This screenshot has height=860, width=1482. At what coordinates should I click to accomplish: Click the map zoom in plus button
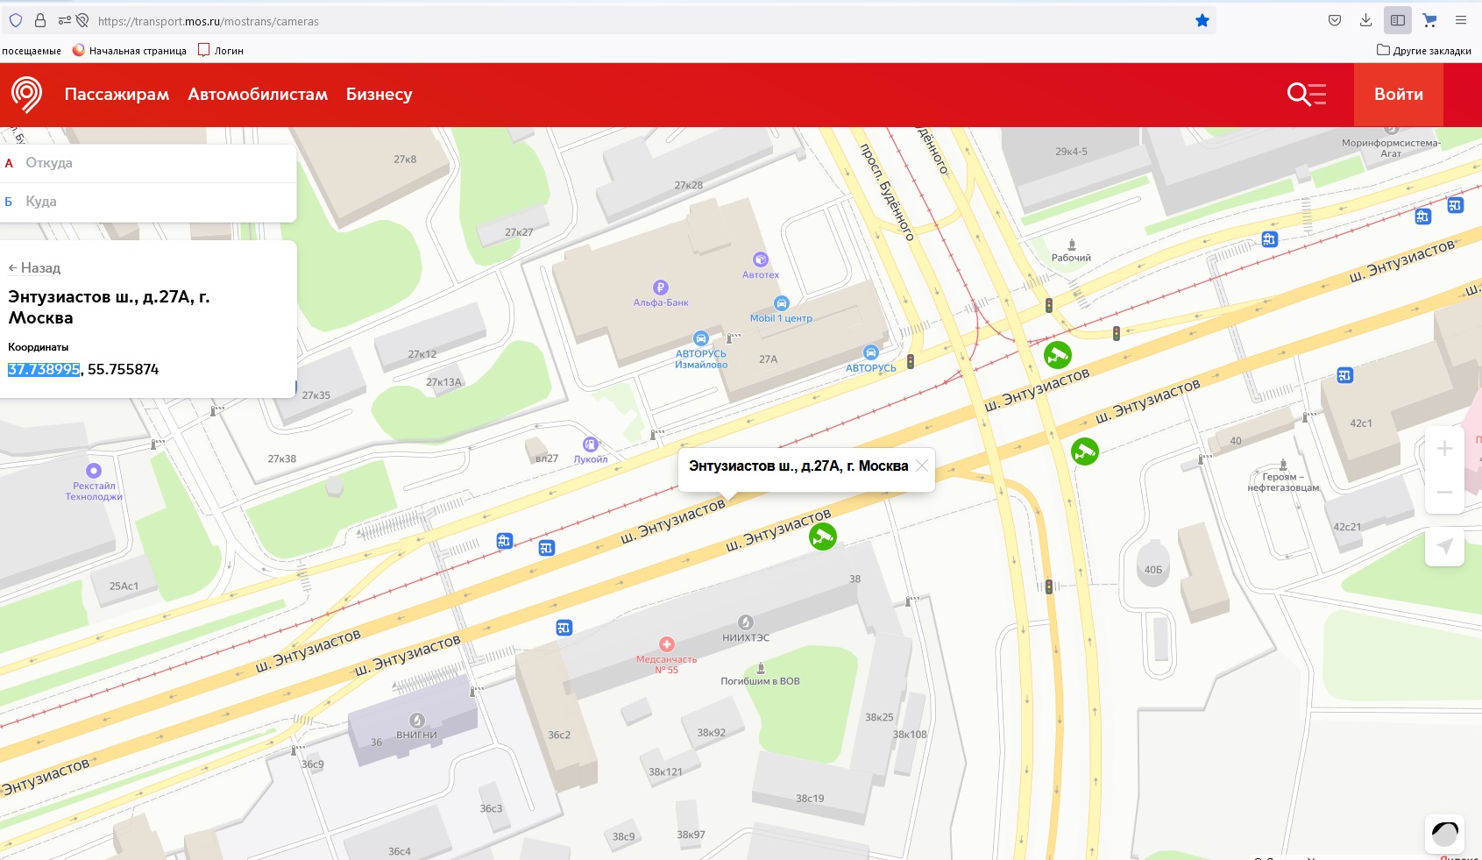click(1444, 449)
